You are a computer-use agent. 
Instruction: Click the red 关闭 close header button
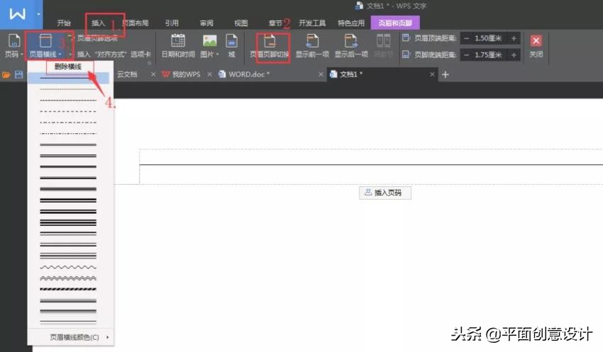536,40
